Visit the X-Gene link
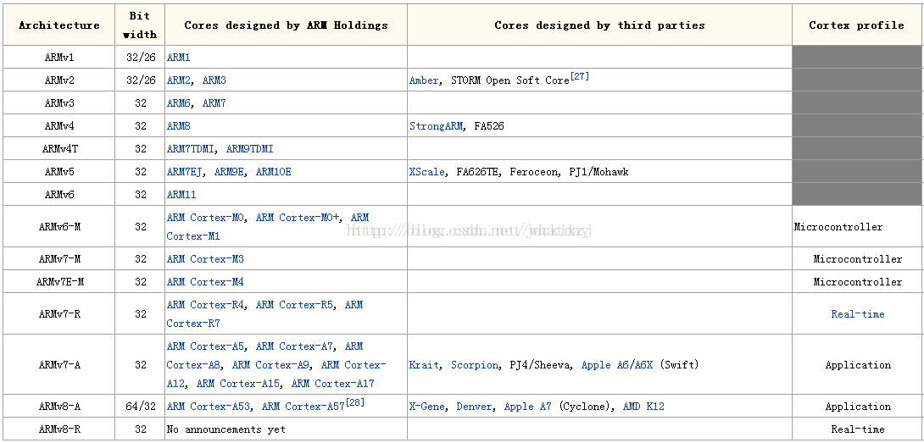This screenshot has height=443, width=924. click(x=426, y=407)
